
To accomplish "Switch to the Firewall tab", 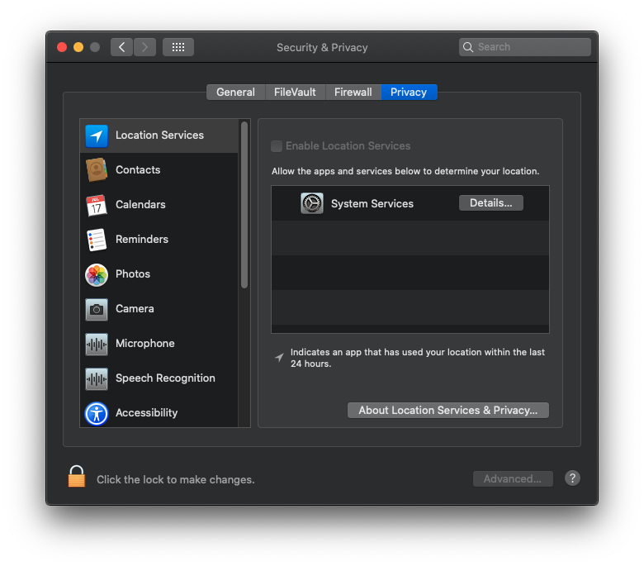I will 353,92.
